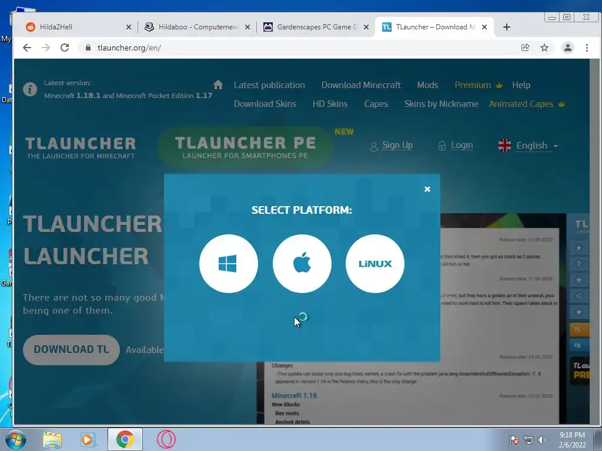Open Skins by Nickname link
Viewport: 602px width, 451px height.
[441, 104]
